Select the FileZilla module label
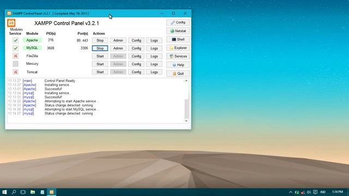349x196 pixels. pos(32,56)
